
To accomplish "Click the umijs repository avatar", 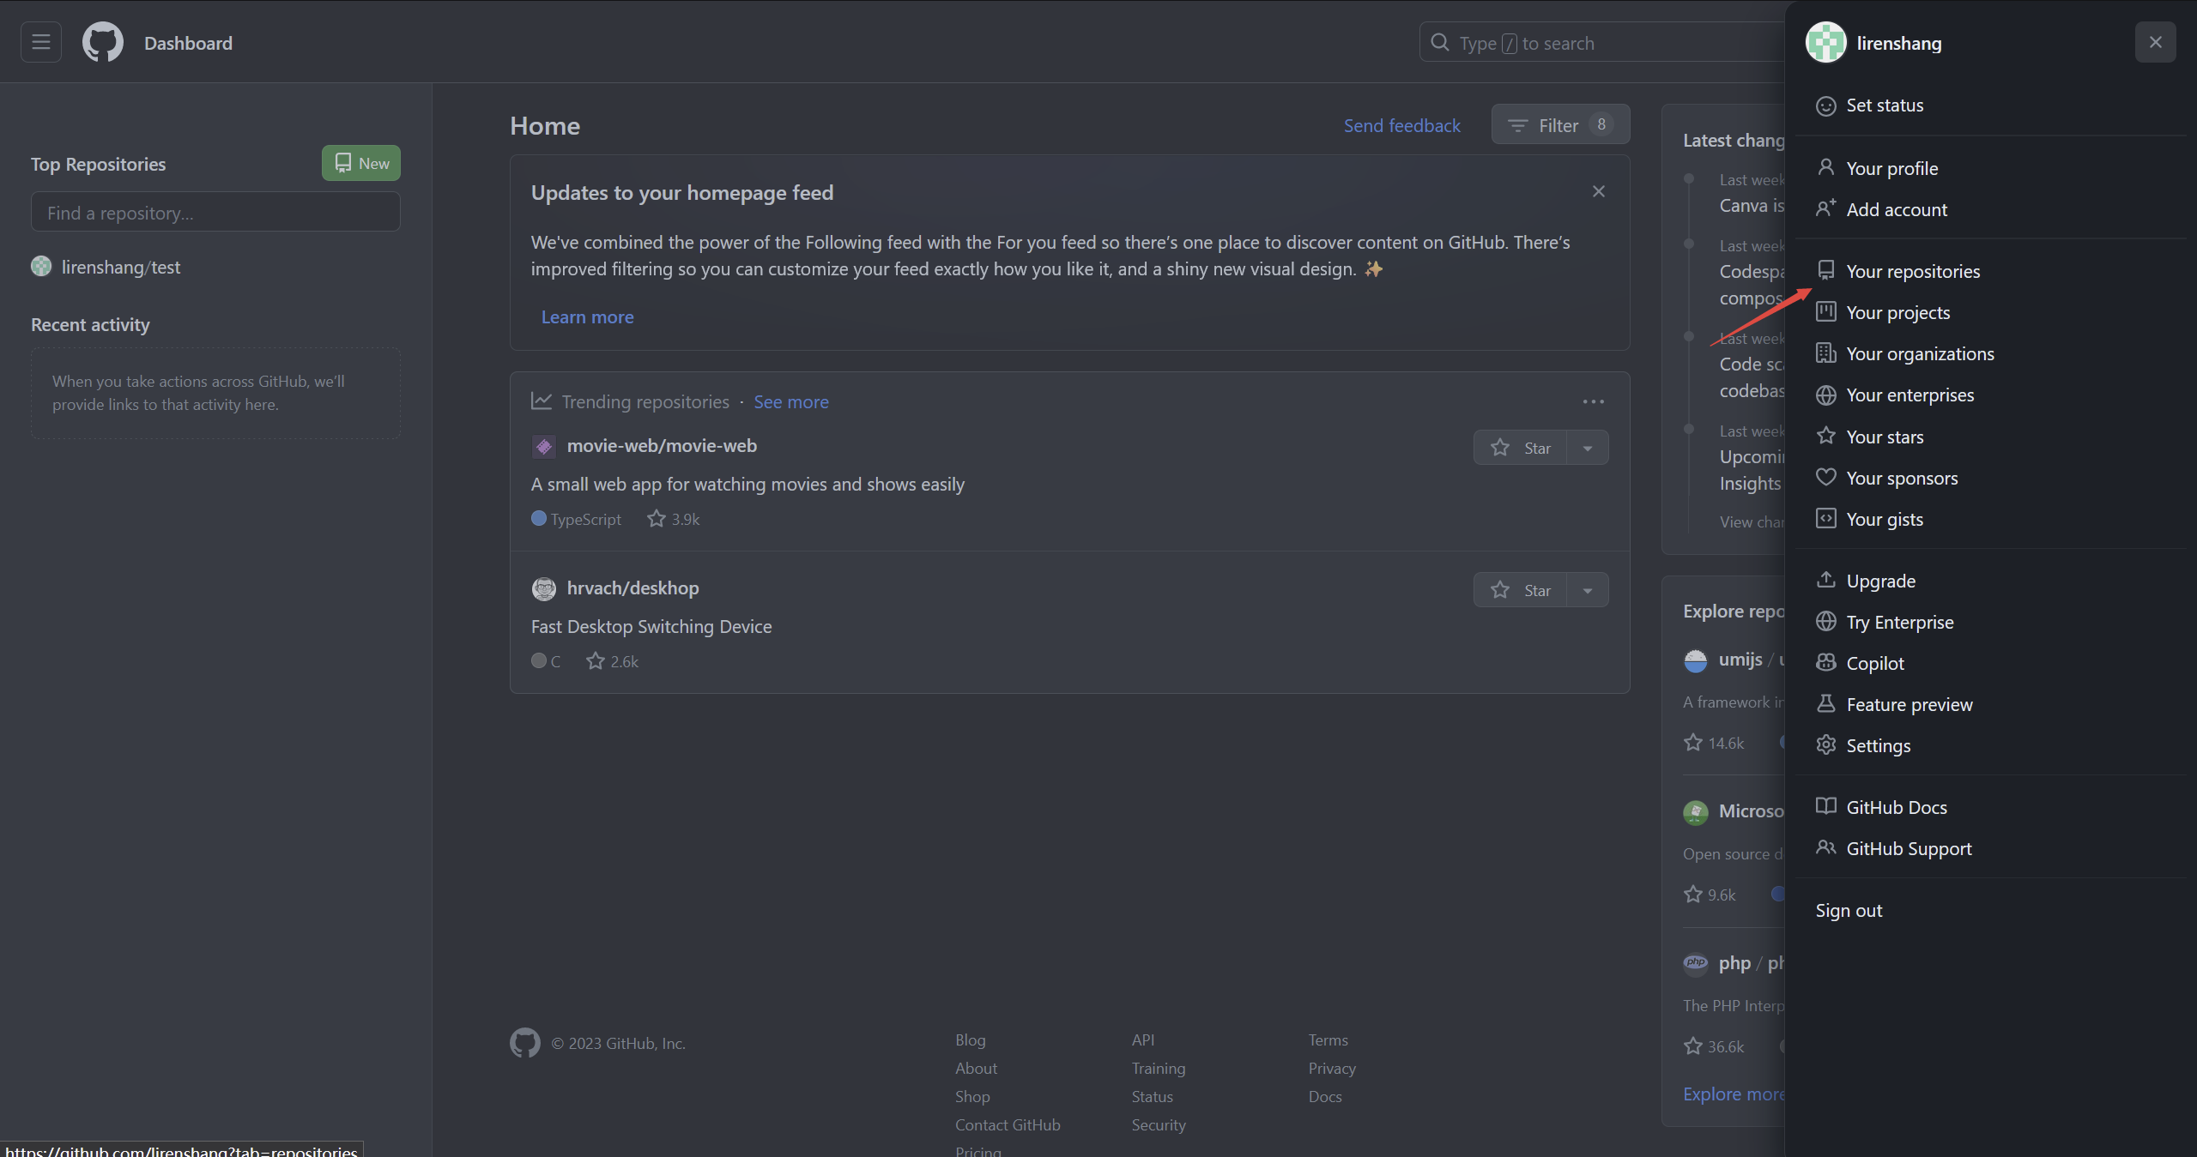I will (1695, 660).
